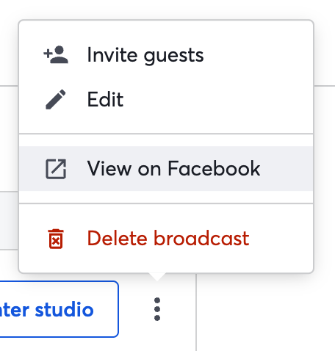Enter the studio for this broadcast

[59, 309]
